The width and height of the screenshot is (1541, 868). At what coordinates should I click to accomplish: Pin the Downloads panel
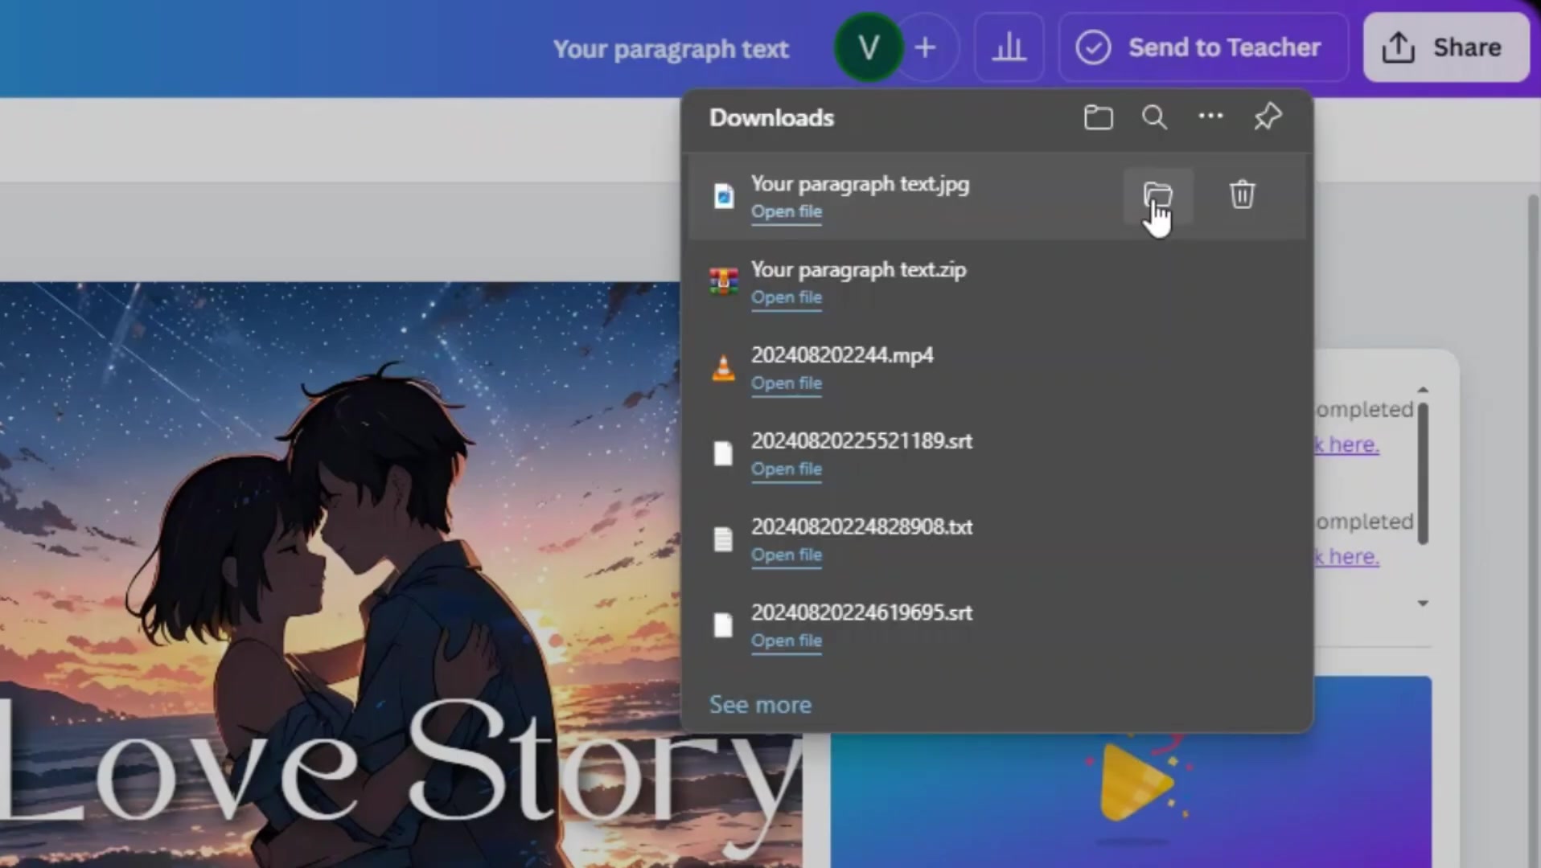point(1268,117)
